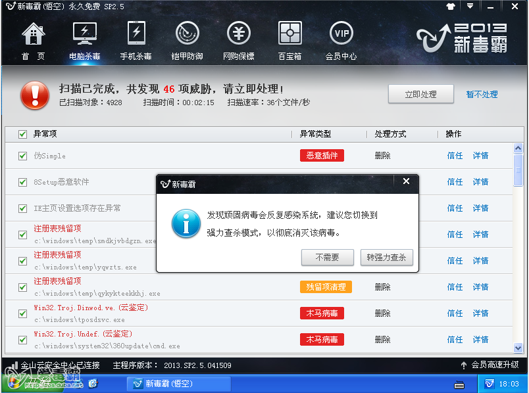Click 不需要 button in dialog
Screen dimensions: 529x393
point(327,258)
